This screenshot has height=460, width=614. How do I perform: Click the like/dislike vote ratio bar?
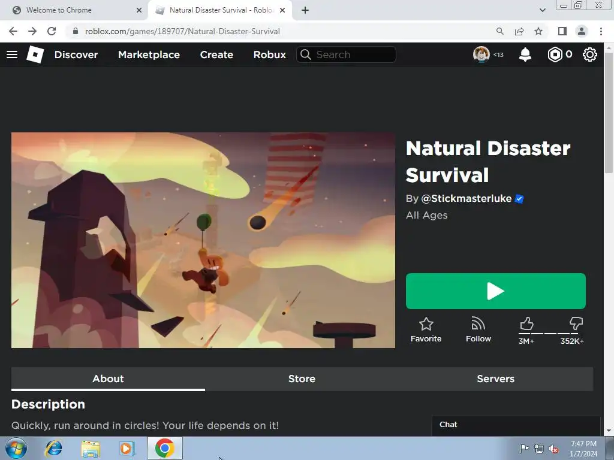[x=551, y=333]
